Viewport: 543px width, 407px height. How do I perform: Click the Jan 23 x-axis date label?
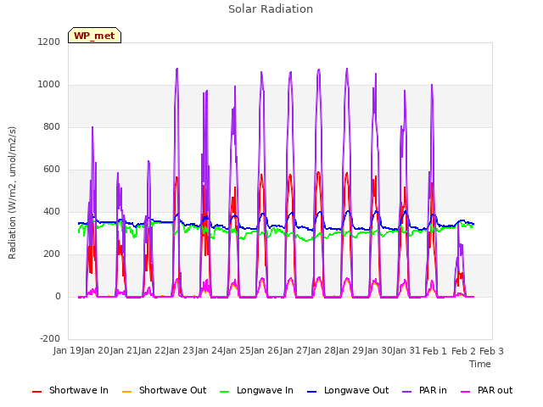click(x=181, y=350)
